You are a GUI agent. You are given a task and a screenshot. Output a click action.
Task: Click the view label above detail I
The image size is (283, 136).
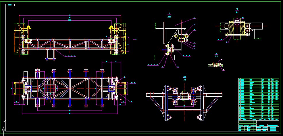coord(169,15)
